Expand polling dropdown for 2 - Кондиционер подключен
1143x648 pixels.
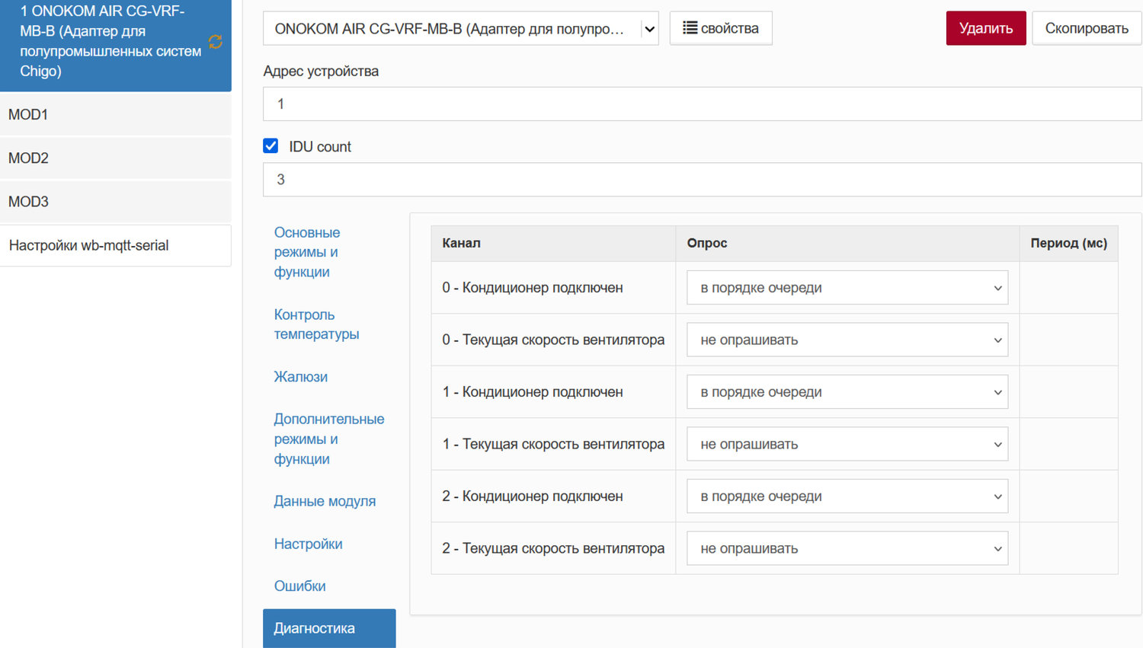[847, 496]
